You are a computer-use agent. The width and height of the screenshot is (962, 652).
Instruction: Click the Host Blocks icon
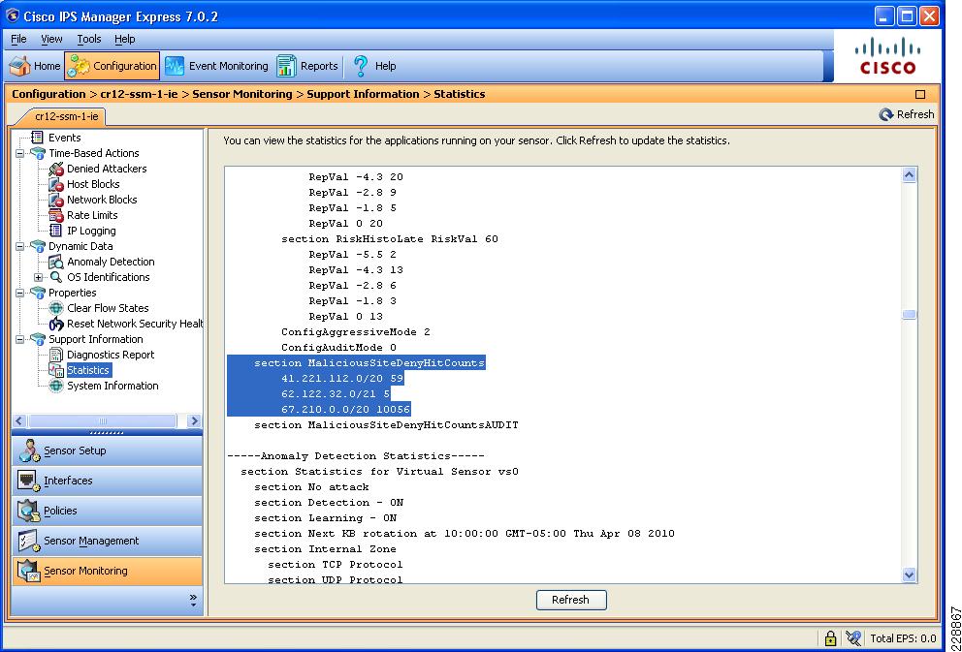point(56,184)
